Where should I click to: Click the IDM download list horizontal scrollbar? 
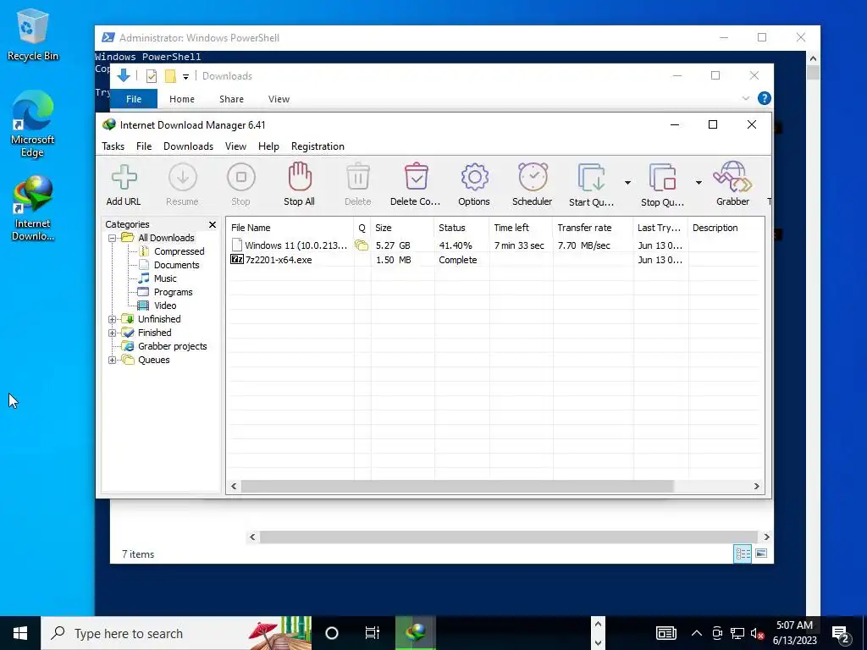pyautogui.click(x=457, y=487)
